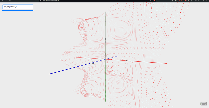Click the left end of the red axis
Viewport: 209px width, 108px height.
pos(76,57)
